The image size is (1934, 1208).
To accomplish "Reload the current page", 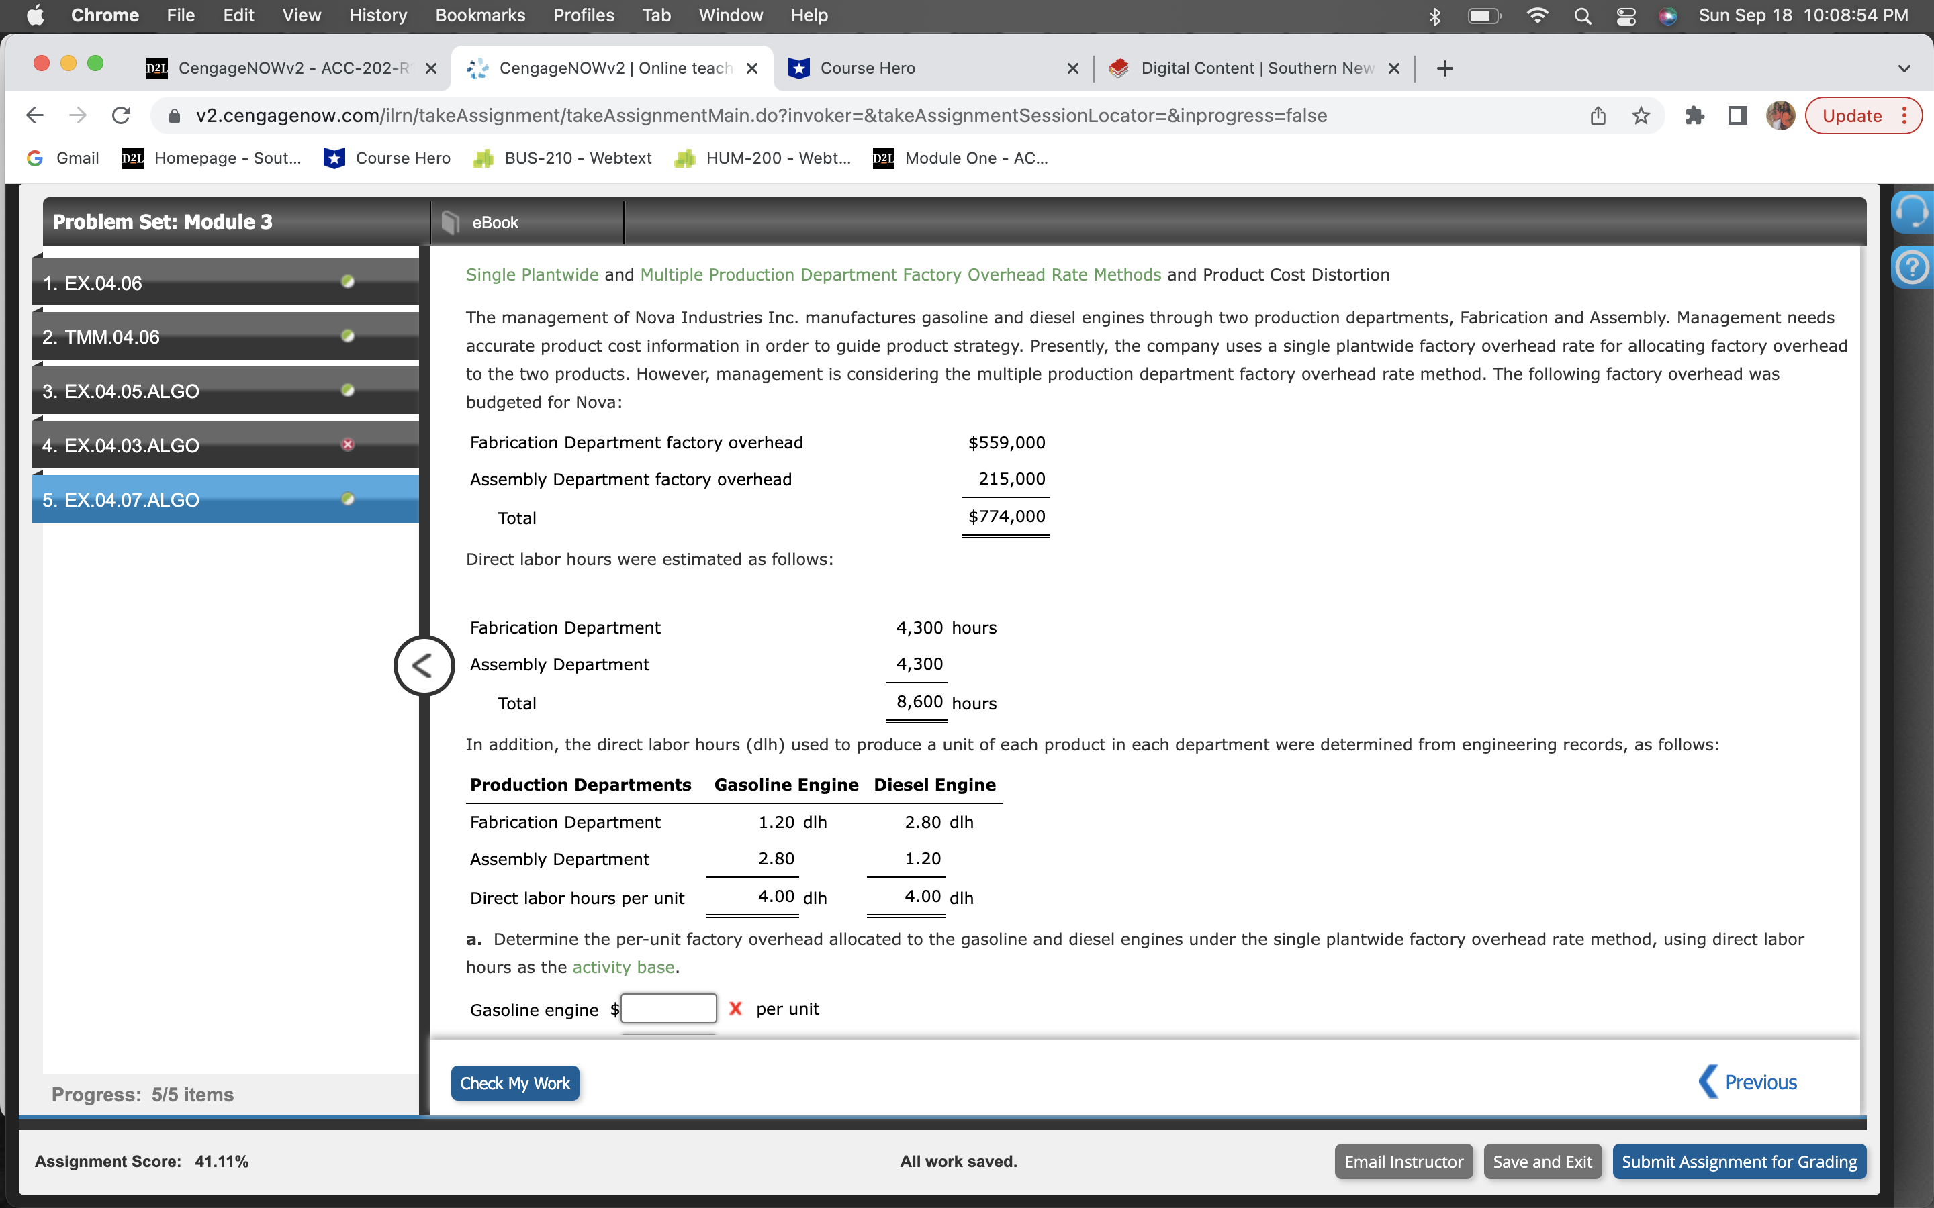I will [x=120, y=115].
